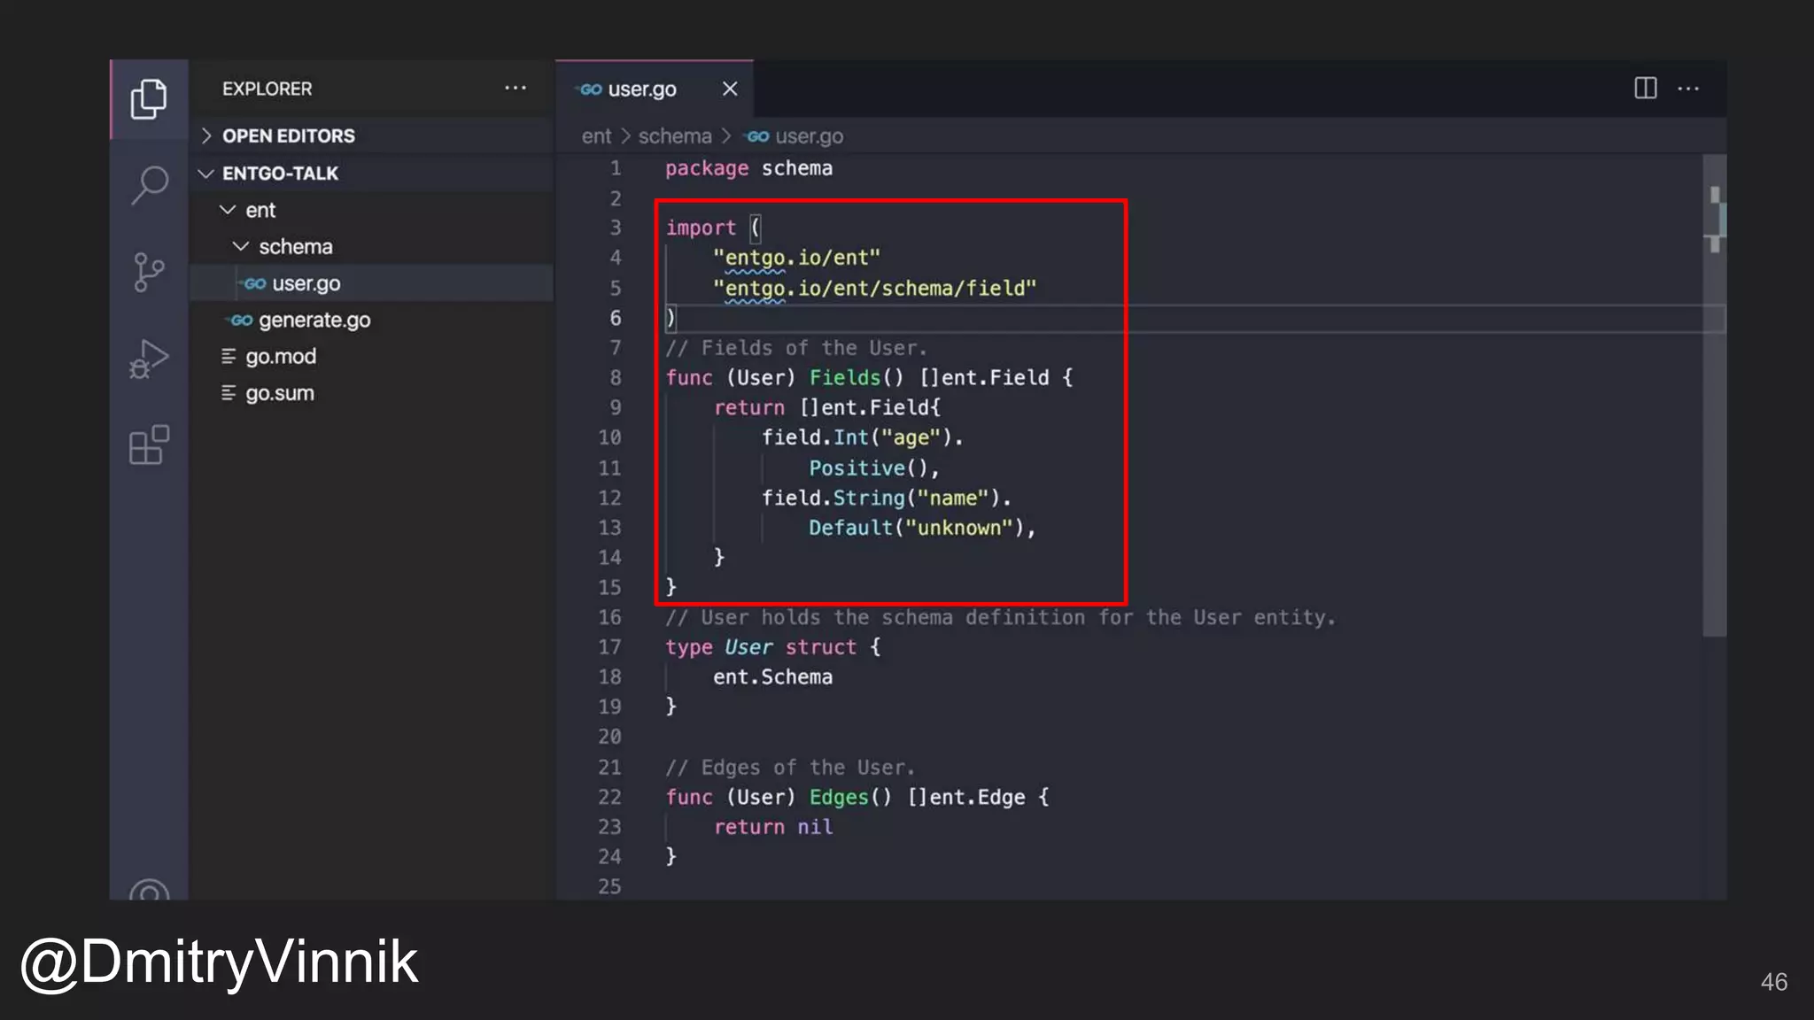Select the user.go tab
Screen dimensions: 1814x1020
641,89
